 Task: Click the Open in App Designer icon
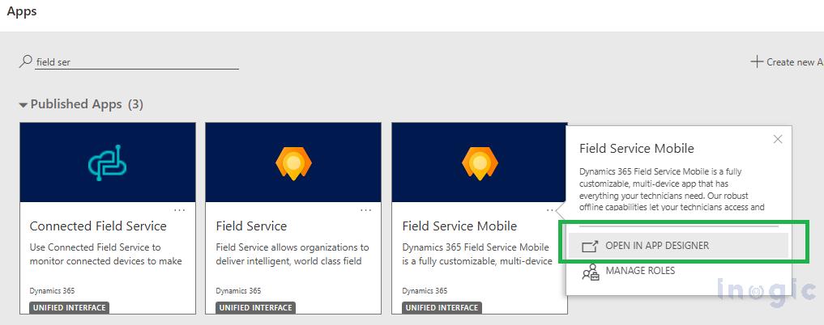point(591,246)
